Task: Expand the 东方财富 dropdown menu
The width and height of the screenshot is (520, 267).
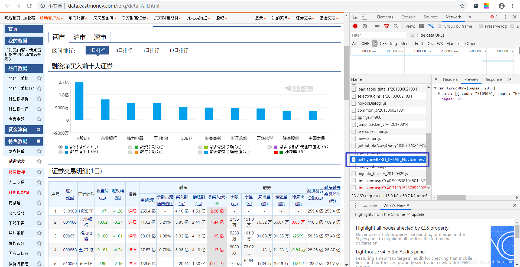Action: [x=78, y=18]
